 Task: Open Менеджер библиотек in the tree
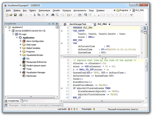pos(36,62)
